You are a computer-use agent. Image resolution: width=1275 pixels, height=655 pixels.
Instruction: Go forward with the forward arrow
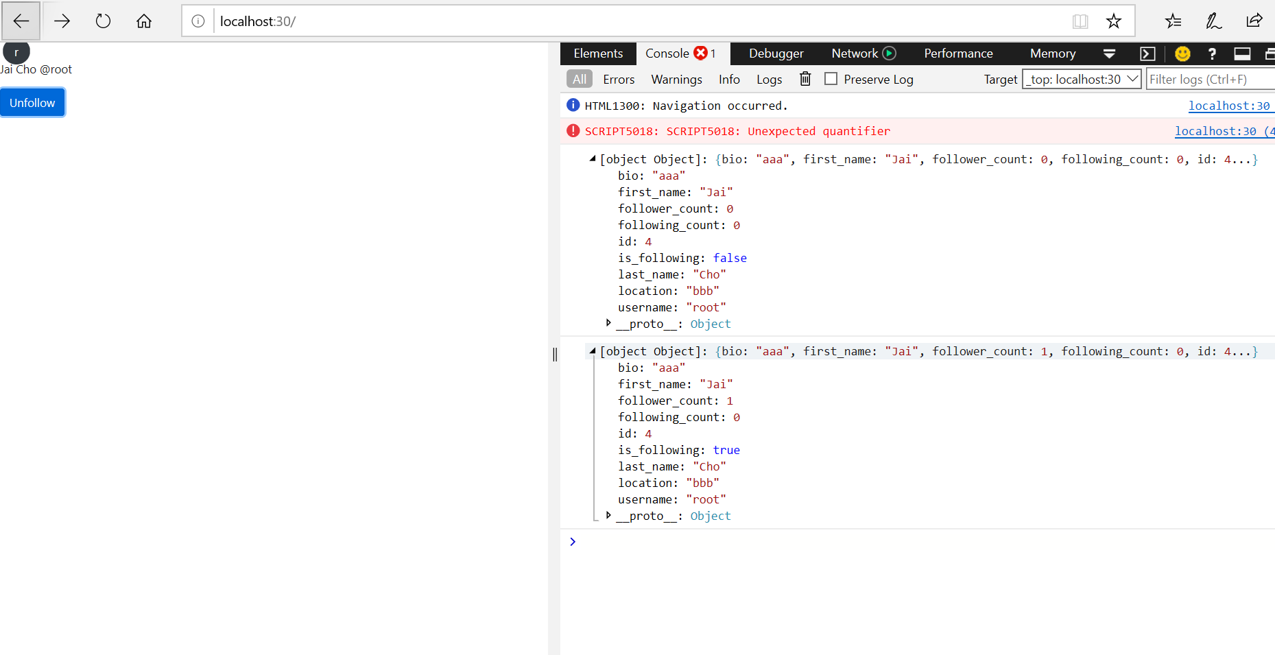pos(62,21)
